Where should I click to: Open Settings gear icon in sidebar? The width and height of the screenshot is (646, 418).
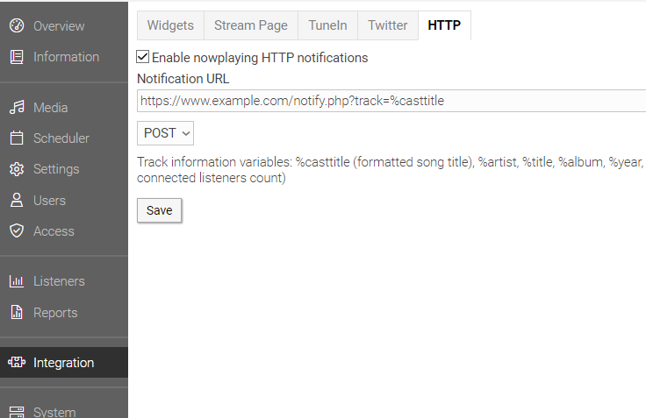click(17, 169)
